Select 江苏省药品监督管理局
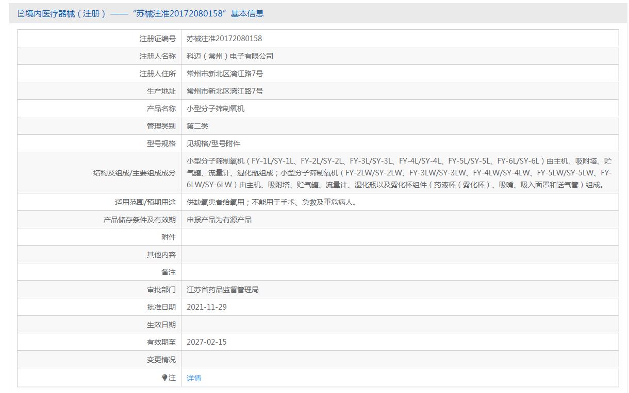The width and height of the screenshot is (629, 393). [223, 290]
